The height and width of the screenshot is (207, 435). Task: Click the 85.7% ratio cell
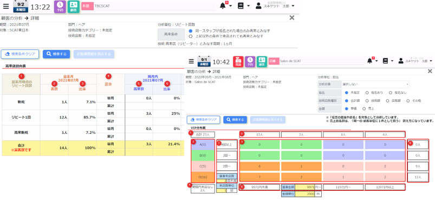(82, 118)
